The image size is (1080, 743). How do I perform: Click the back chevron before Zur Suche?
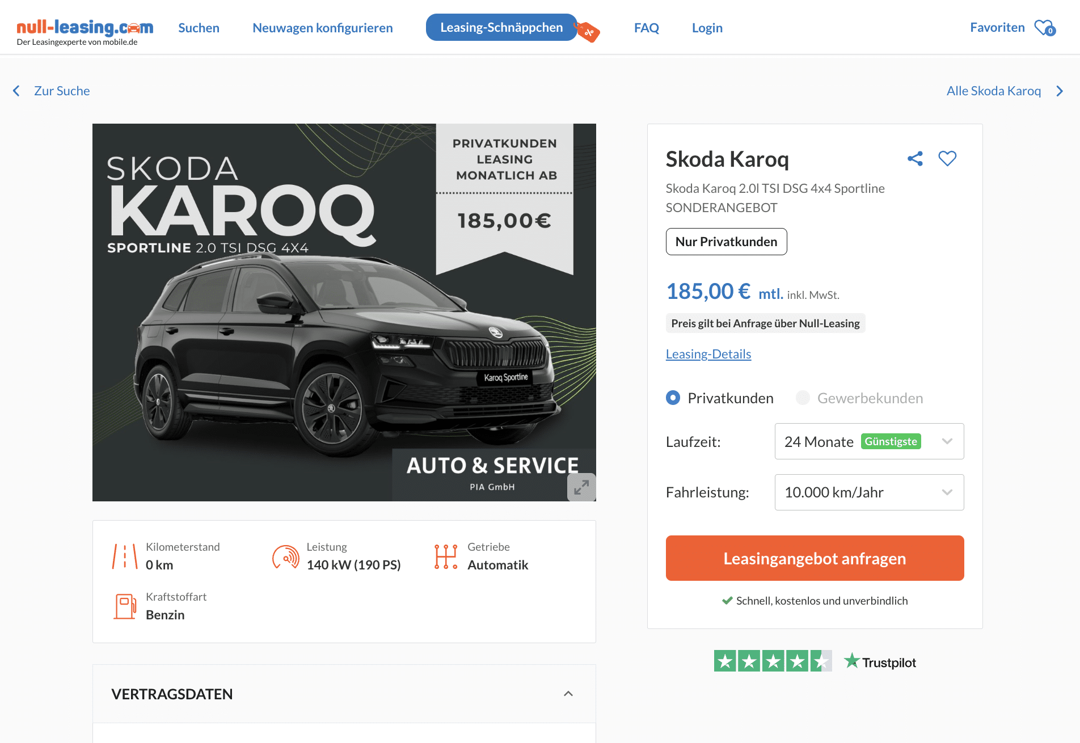click(16, 91)
